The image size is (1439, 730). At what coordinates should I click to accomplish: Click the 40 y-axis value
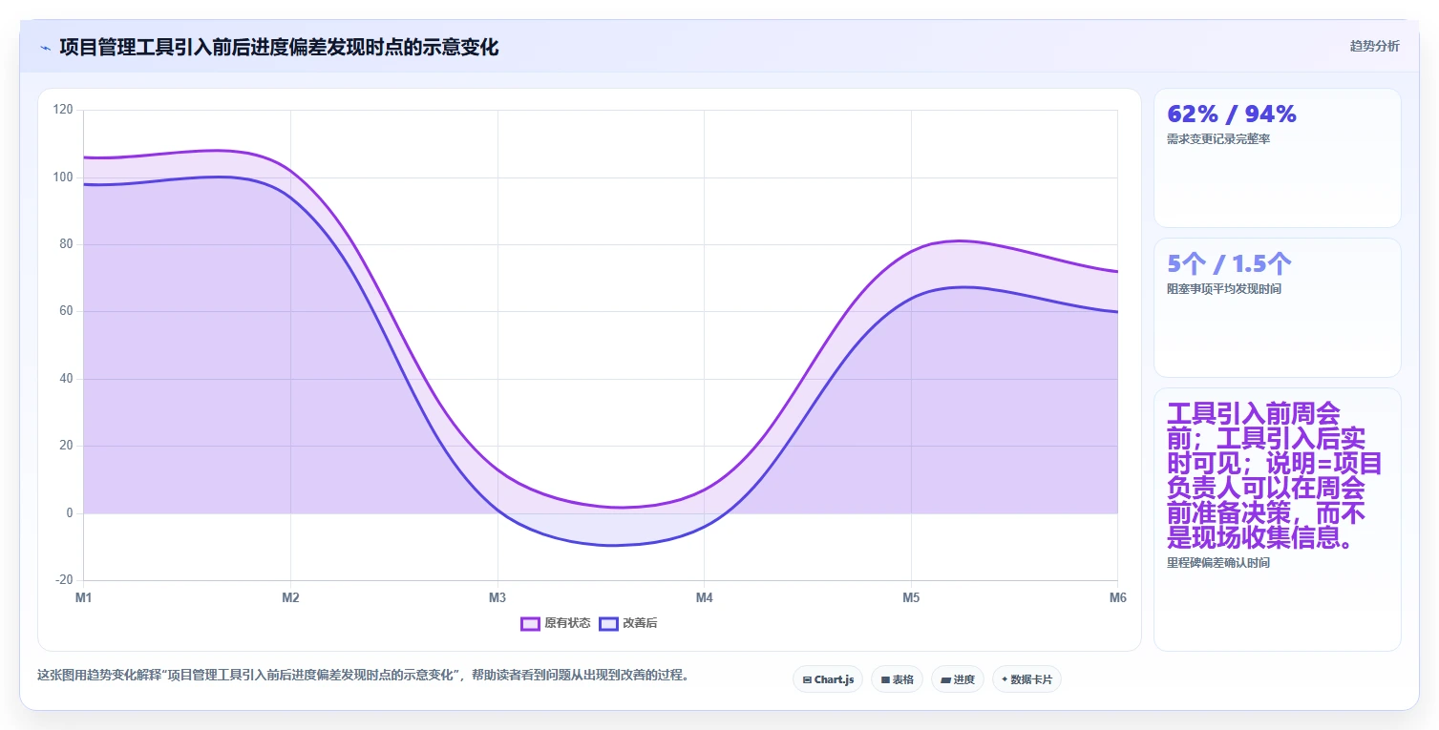(66, 379)
